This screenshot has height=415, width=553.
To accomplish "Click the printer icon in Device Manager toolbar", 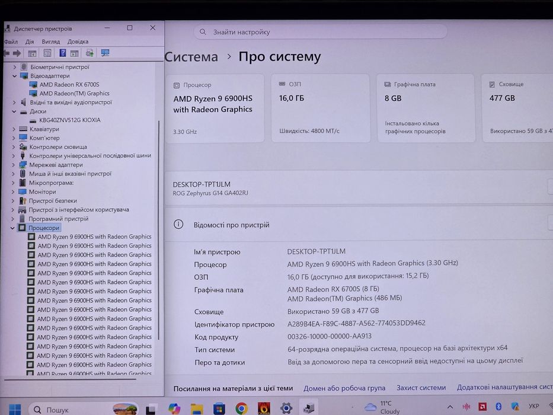I will (89, 53).
